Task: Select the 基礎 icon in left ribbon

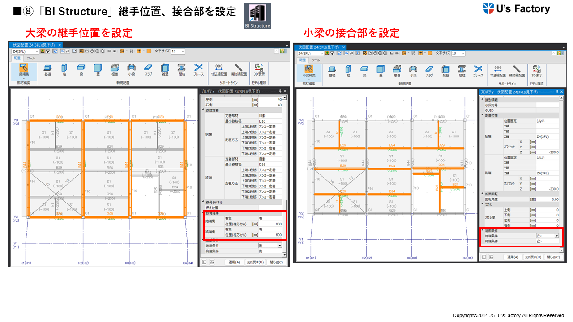Action: point(47,69)
